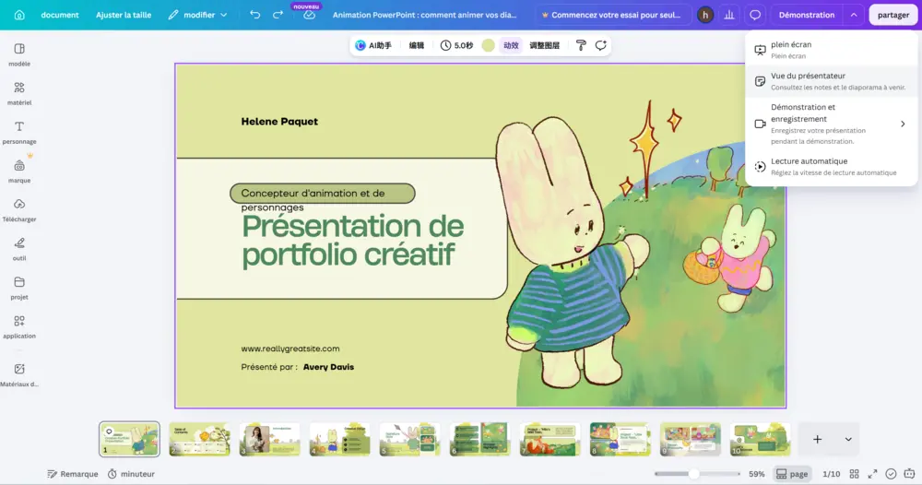This screenshot has height=485, width=922.
Task: Open the modèle templates panel
Action: pyautogui.click(x=19, y=54)
